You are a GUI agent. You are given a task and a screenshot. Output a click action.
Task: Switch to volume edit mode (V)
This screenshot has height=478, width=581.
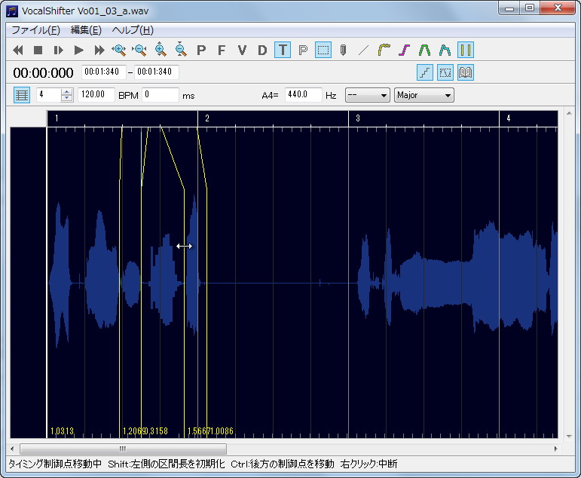pos(242,50)
